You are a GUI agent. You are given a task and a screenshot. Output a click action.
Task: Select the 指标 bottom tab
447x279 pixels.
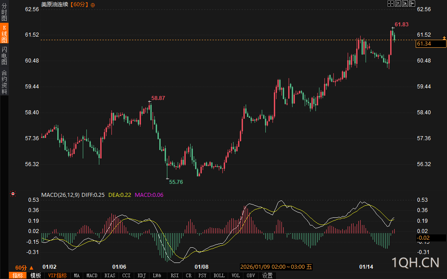[x=18, y=275]
